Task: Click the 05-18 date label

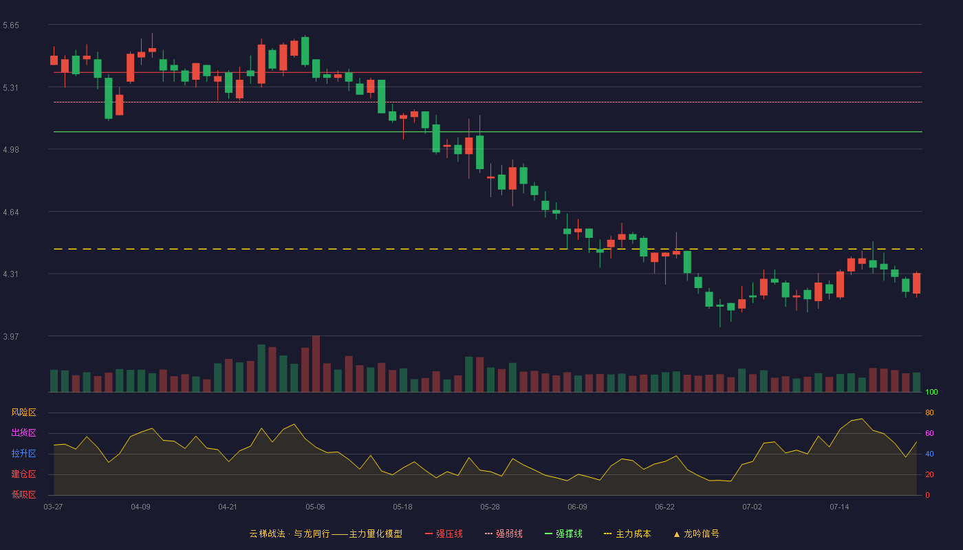Action: click(x=402, y=507)
